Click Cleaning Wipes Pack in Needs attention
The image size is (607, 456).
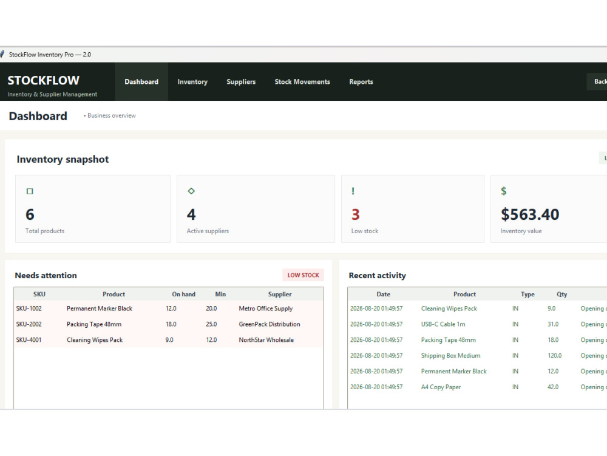(x=95, y=340)
